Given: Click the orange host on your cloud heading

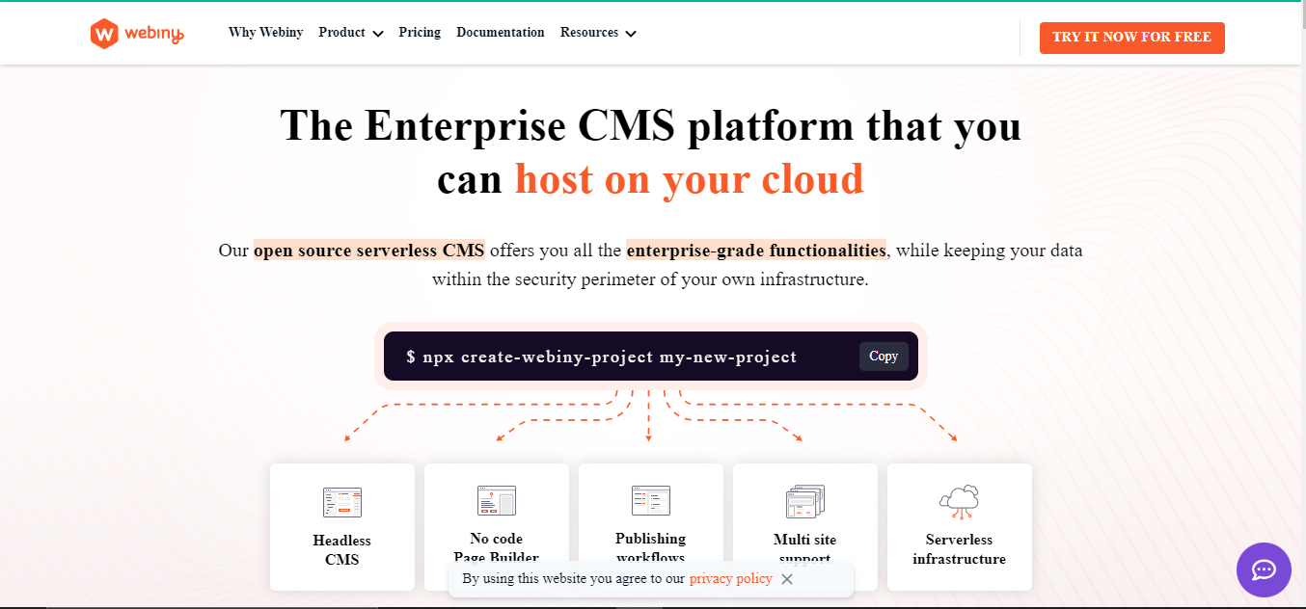Looking at the screenshot, I should (689, 180).
